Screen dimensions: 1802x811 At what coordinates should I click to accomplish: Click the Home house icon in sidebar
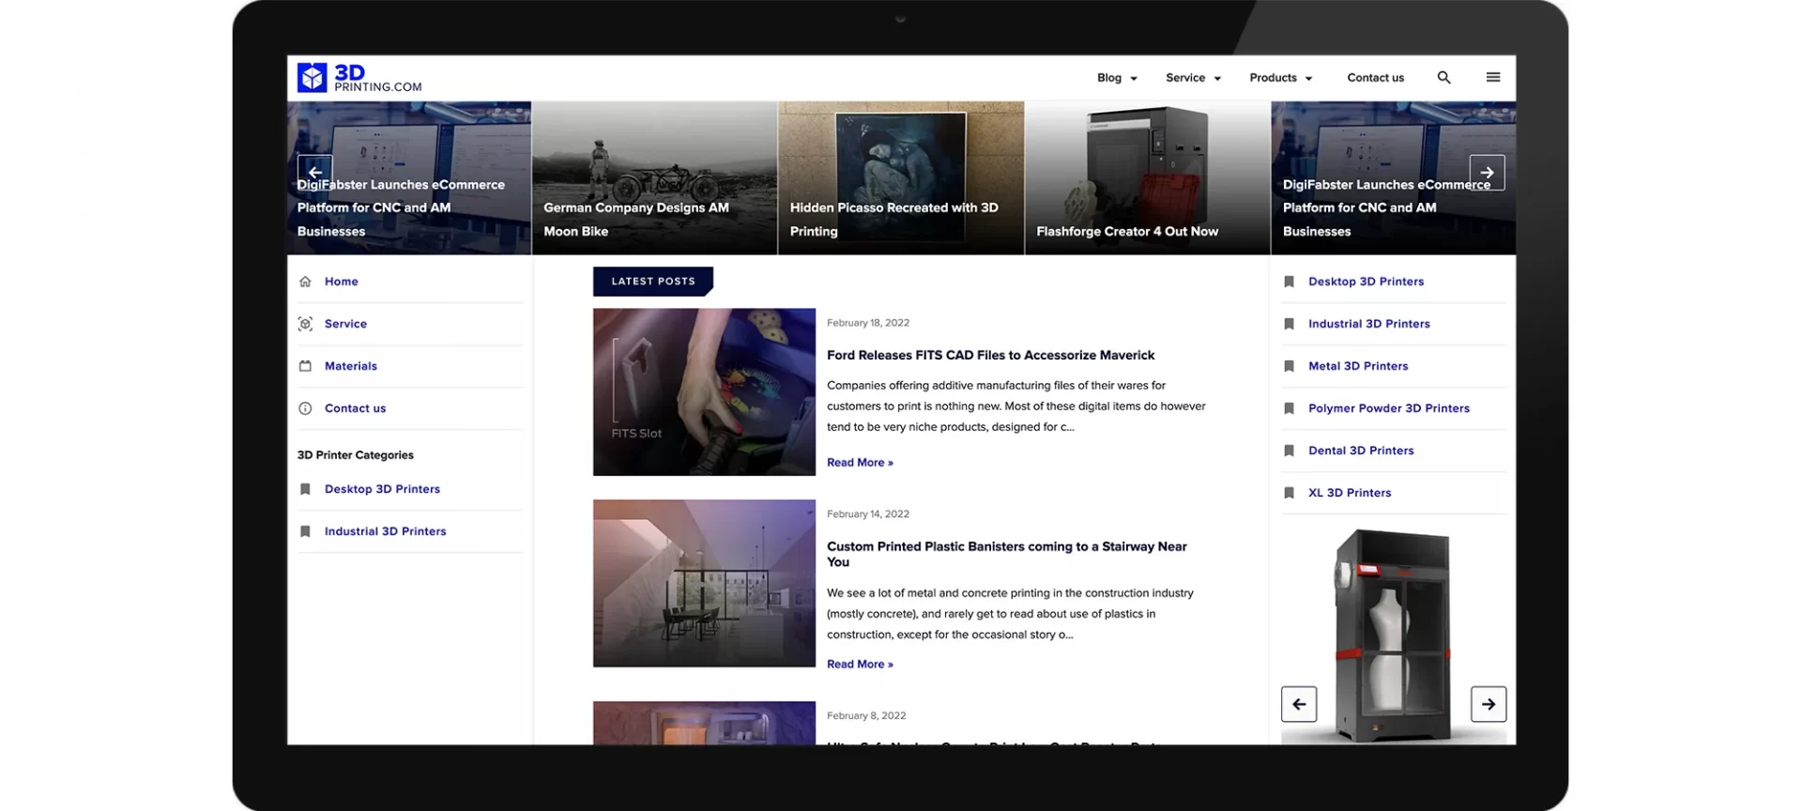(305, 282)
